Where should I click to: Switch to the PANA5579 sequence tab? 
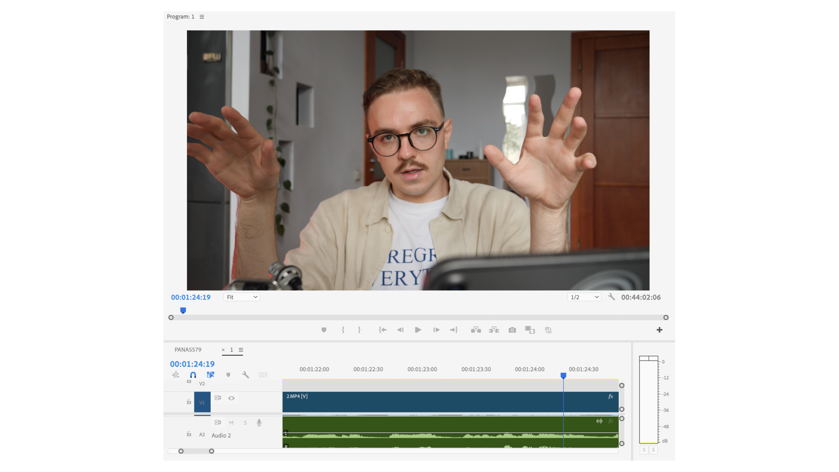tap(188, 350)
